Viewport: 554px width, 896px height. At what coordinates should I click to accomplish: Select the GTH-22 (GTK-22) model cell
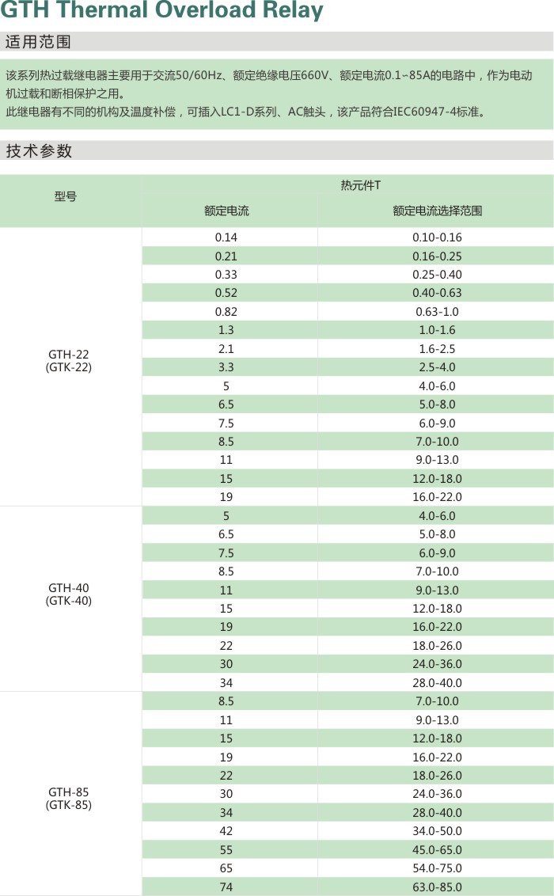pos(69,361)
